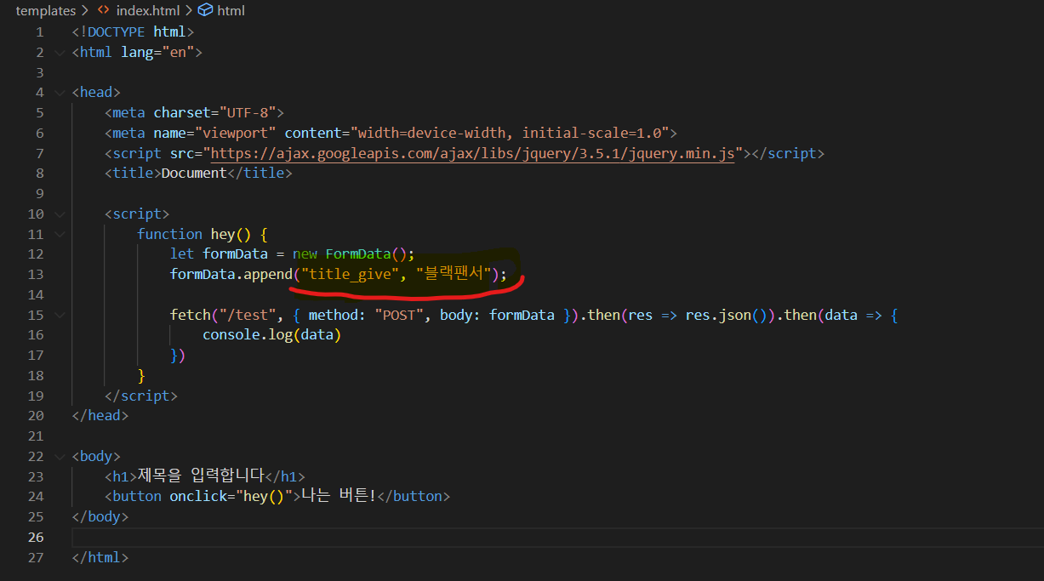
Task: Click the append method on line 13
Action: coord(268,275)
